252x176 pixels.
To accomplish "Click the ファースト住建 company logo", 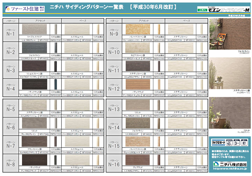I will click(25, 9).
